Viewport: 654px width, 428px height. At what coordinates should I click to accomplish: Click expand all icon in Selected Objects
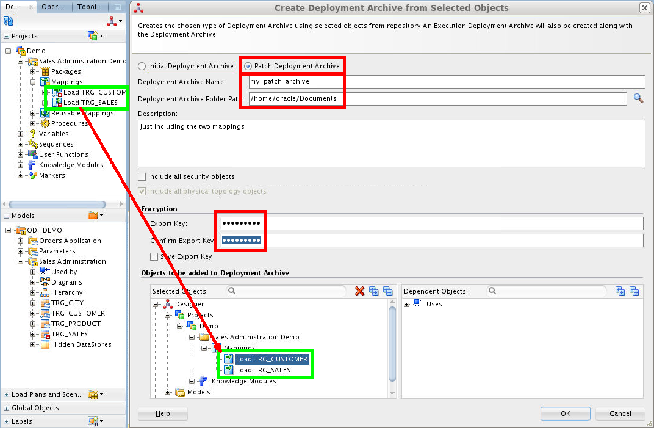coord(374,291)
